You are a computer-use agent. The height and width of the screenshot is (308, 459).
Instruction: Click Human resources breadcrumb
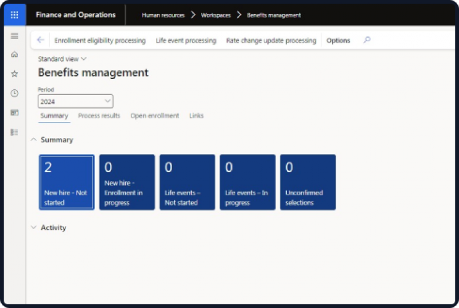163,15
